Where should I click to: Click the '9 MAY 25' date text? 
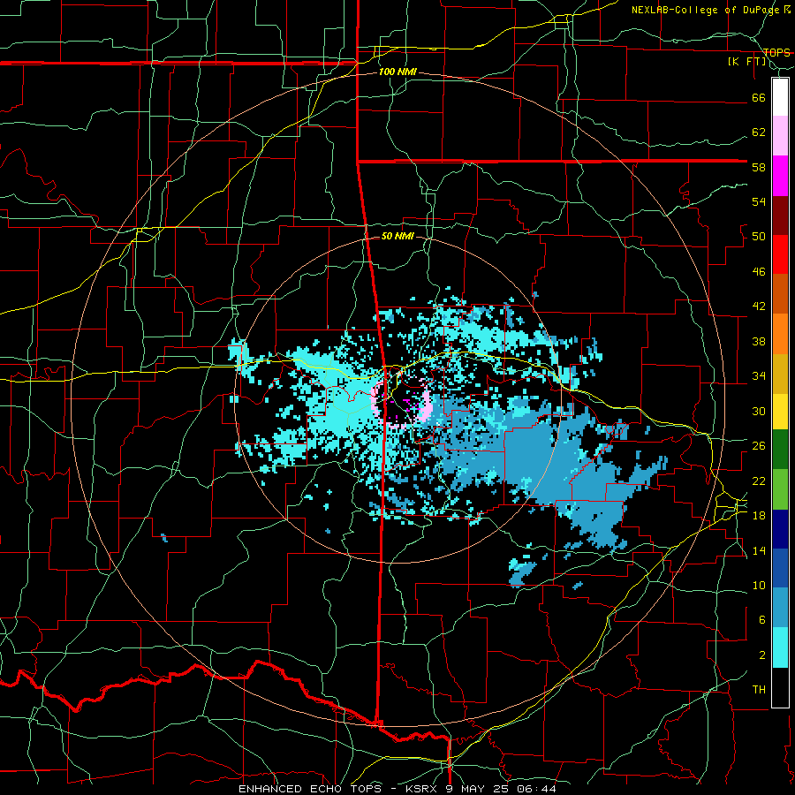click(478, 789)
